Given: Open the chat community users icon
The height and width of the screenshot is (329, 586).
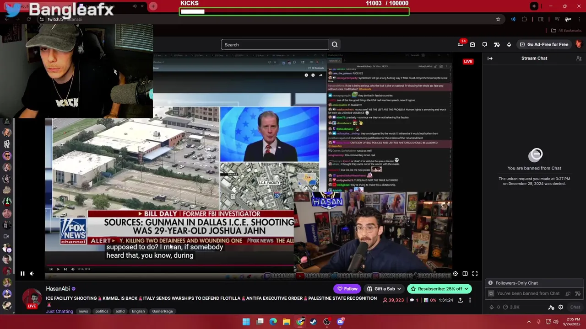Looking at the screenshot, I should pos(579,58).
